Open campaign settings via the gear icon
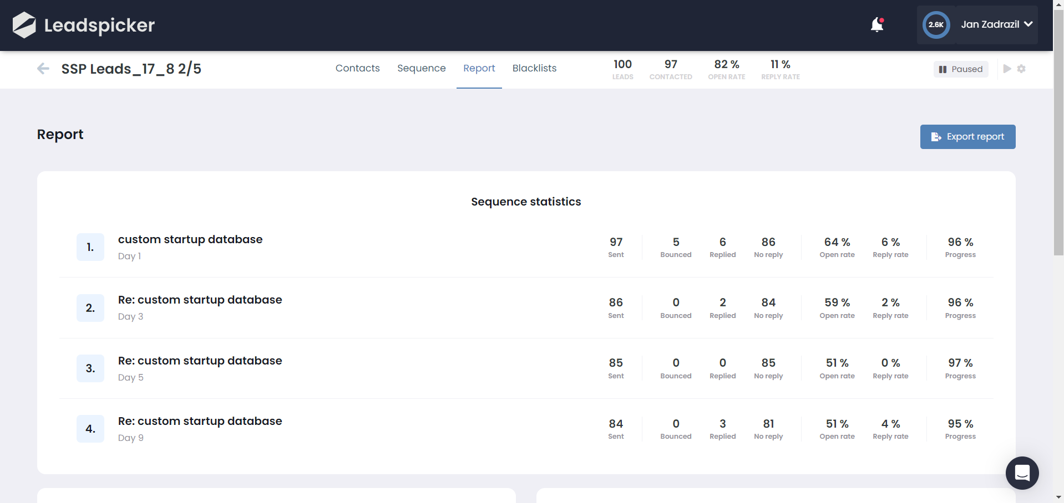This screenshot has width=1064, height=503. [1022, 69]
